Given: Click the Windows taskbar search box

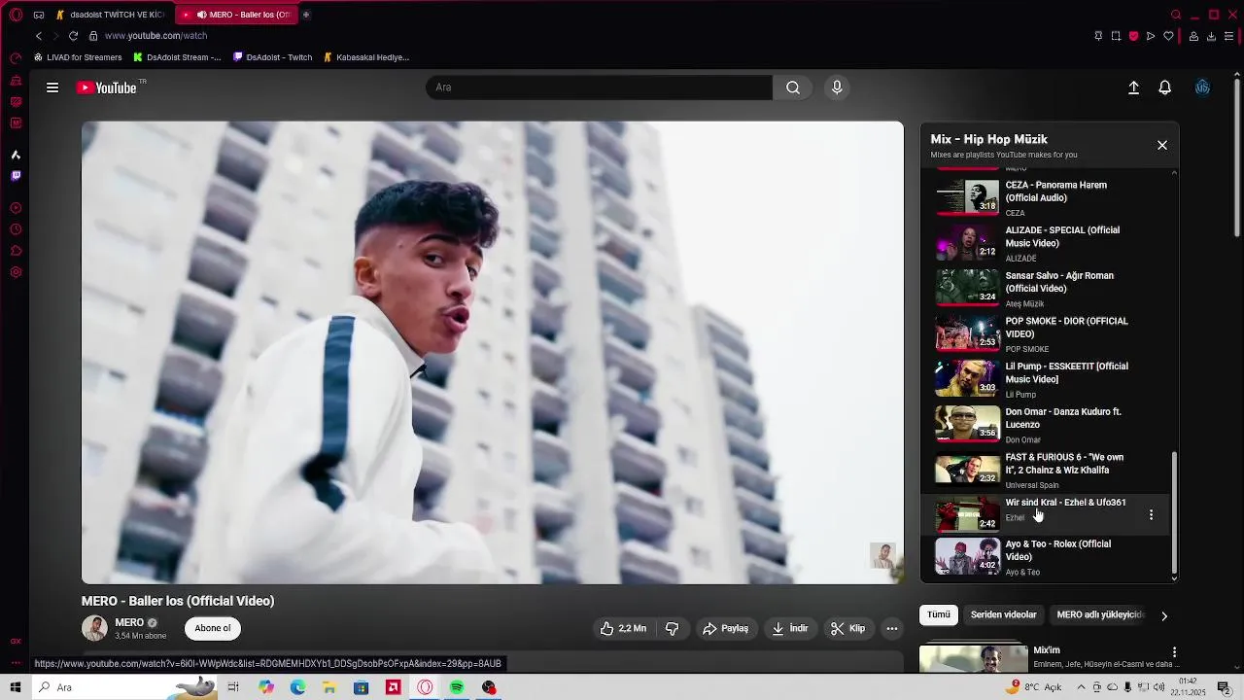Looking at the screenshot, I should tap(124, 687).
